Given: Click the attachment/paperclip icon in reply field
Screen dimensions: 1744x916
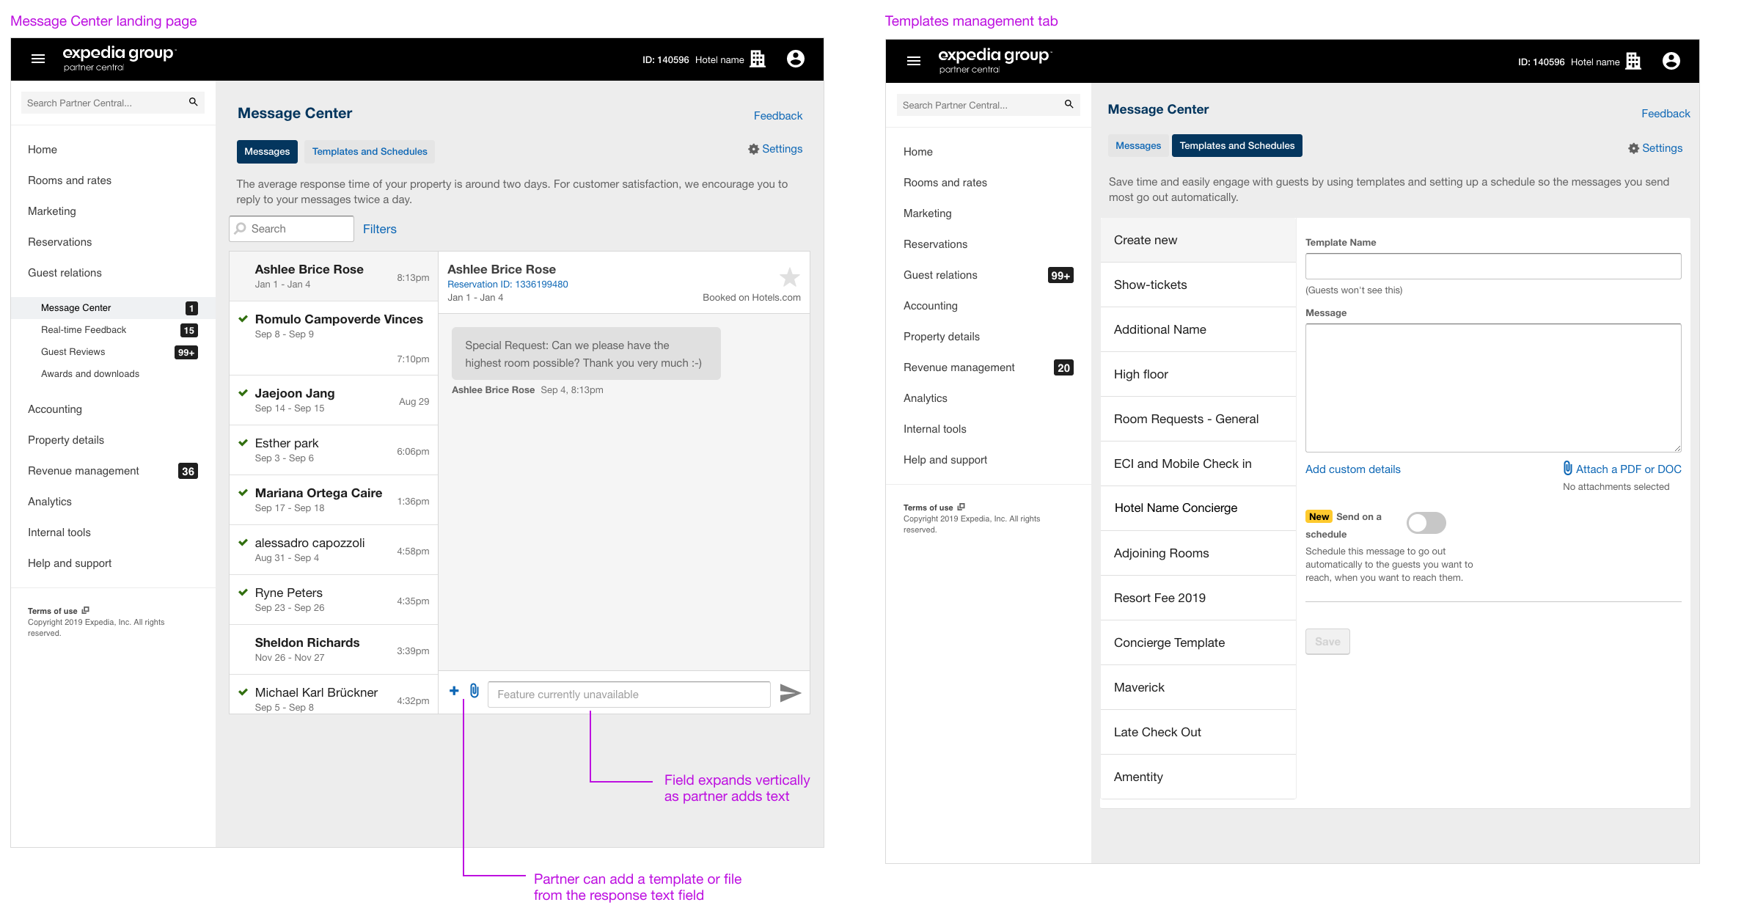Looking at the screenshot, I should pos(474,693).
